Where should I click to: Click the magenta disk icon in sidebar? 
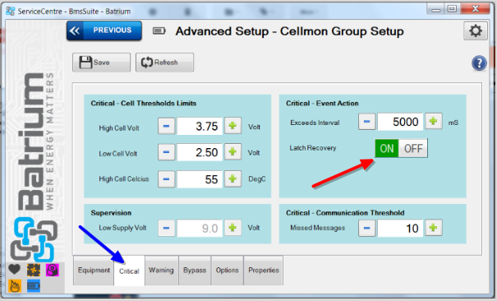(x=53, y=270)
